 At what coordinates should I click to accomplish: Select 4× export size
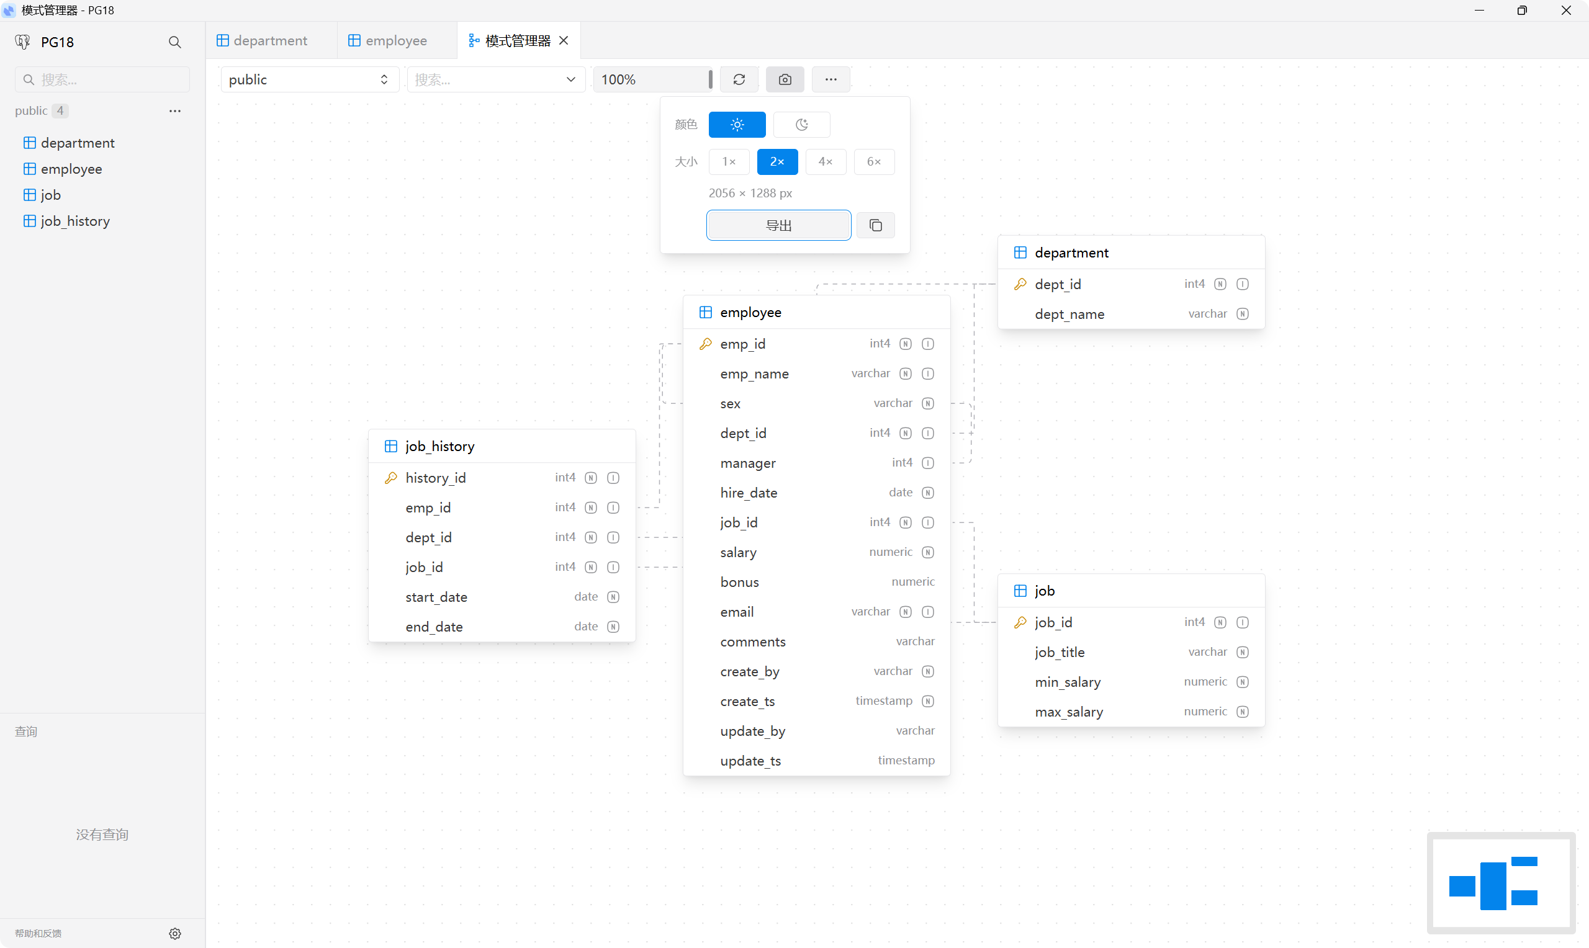point(826,162)
